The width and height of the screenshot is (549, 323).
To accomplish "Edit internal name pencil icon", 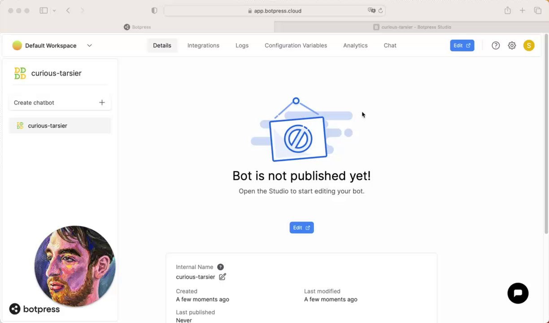I will (222, 277).
